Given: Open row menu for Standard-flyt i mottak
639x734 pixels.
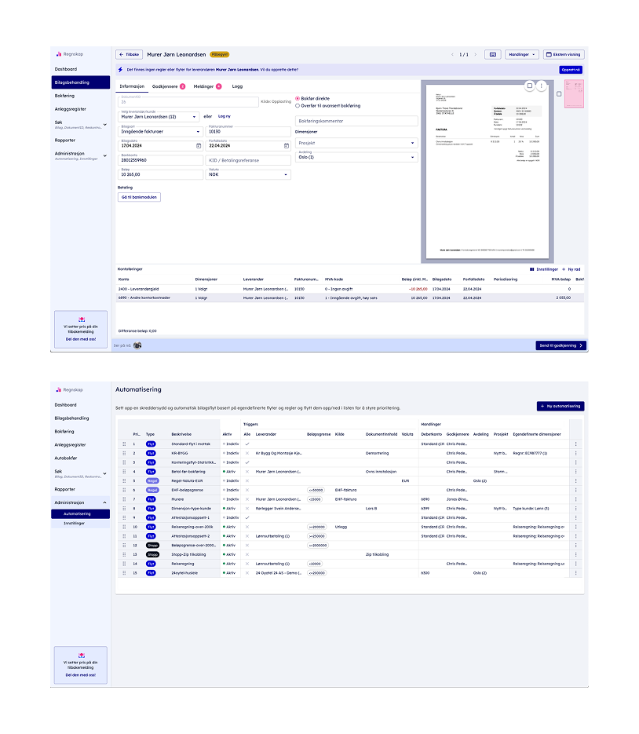Looking at the screenshot, I should click(x=575, y=444).
